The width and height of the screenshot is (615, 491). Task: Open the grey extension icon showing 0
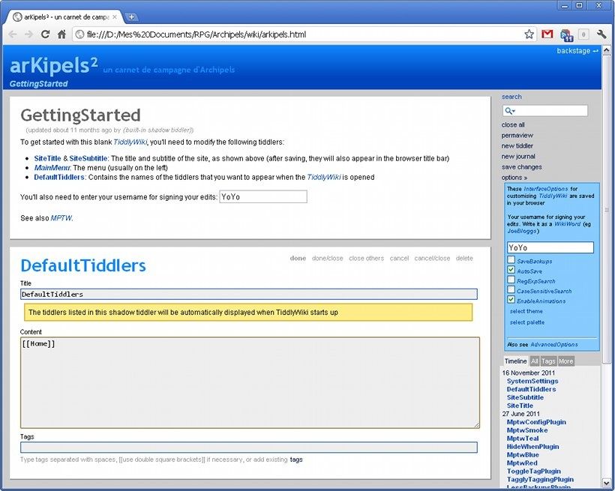(x=583, y=34)
